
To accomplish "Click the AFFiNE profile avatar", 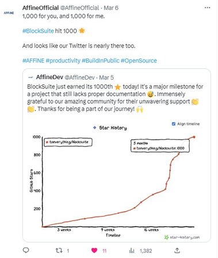I will (x=9, y=13).
